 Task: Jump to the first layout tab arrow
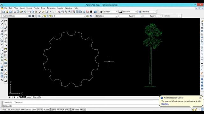click(9, 97)
